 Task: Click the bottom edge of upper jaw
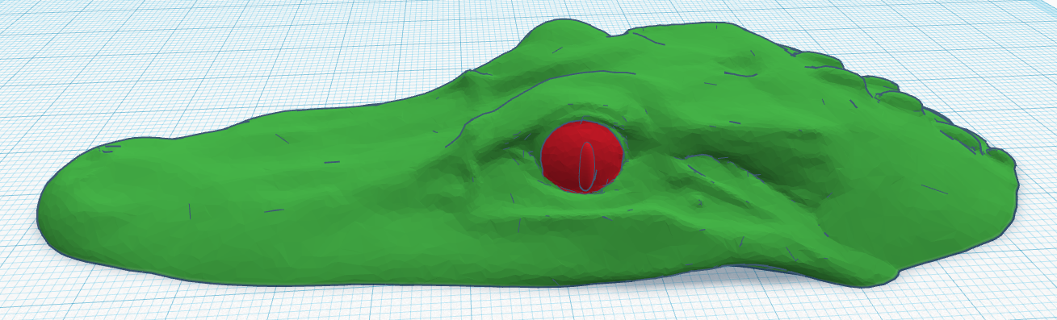pos(404,282)
